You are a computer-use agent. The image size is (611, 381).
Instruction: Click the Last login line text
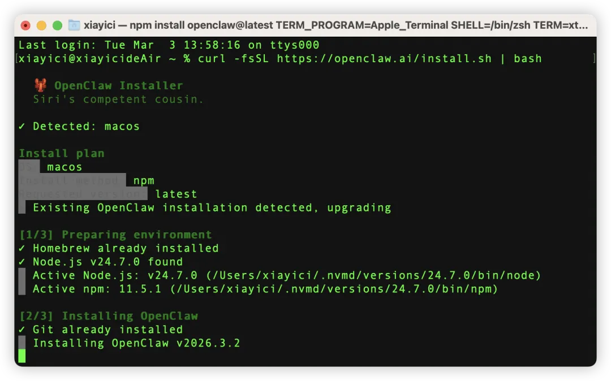click(x=169, y=45)
